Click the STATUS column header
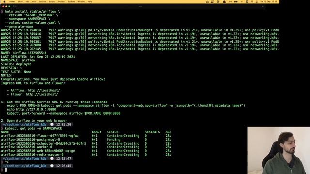Screen dimensions: 310x174 pyautogui.click(x=112, y=132)
